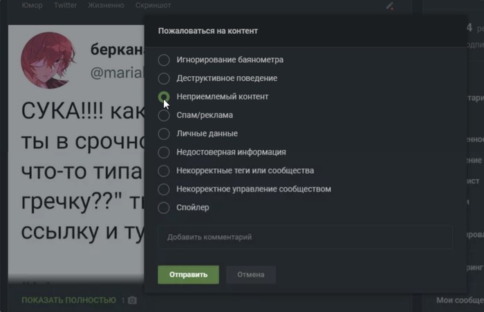484x312 pixels.
Task: Open the red-haired avatar thumbnail
Action: (48, 61)
